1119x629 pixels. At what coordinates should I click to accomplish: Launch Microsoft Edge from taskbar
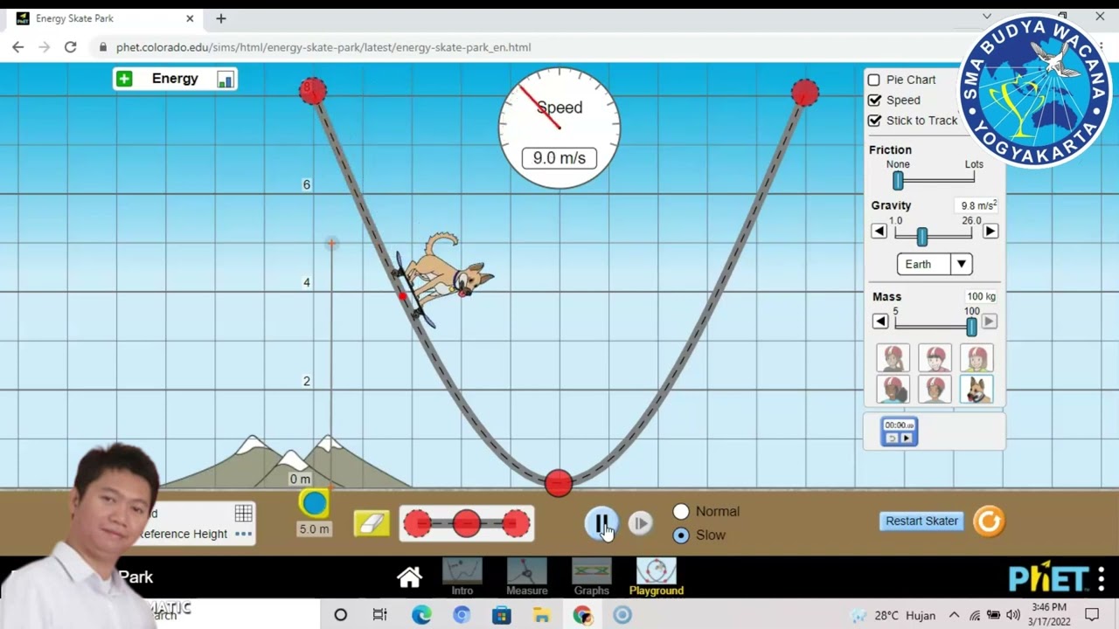421,615
